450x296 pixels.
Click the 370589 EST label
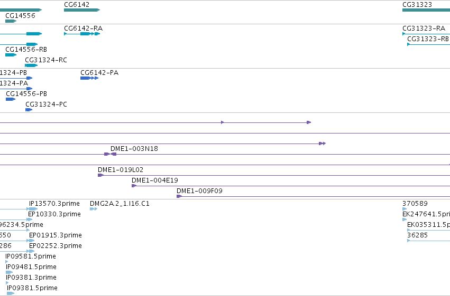415,204
